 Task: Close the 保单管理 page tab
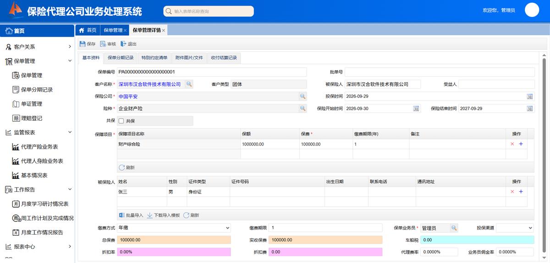(x=125, y=31)
